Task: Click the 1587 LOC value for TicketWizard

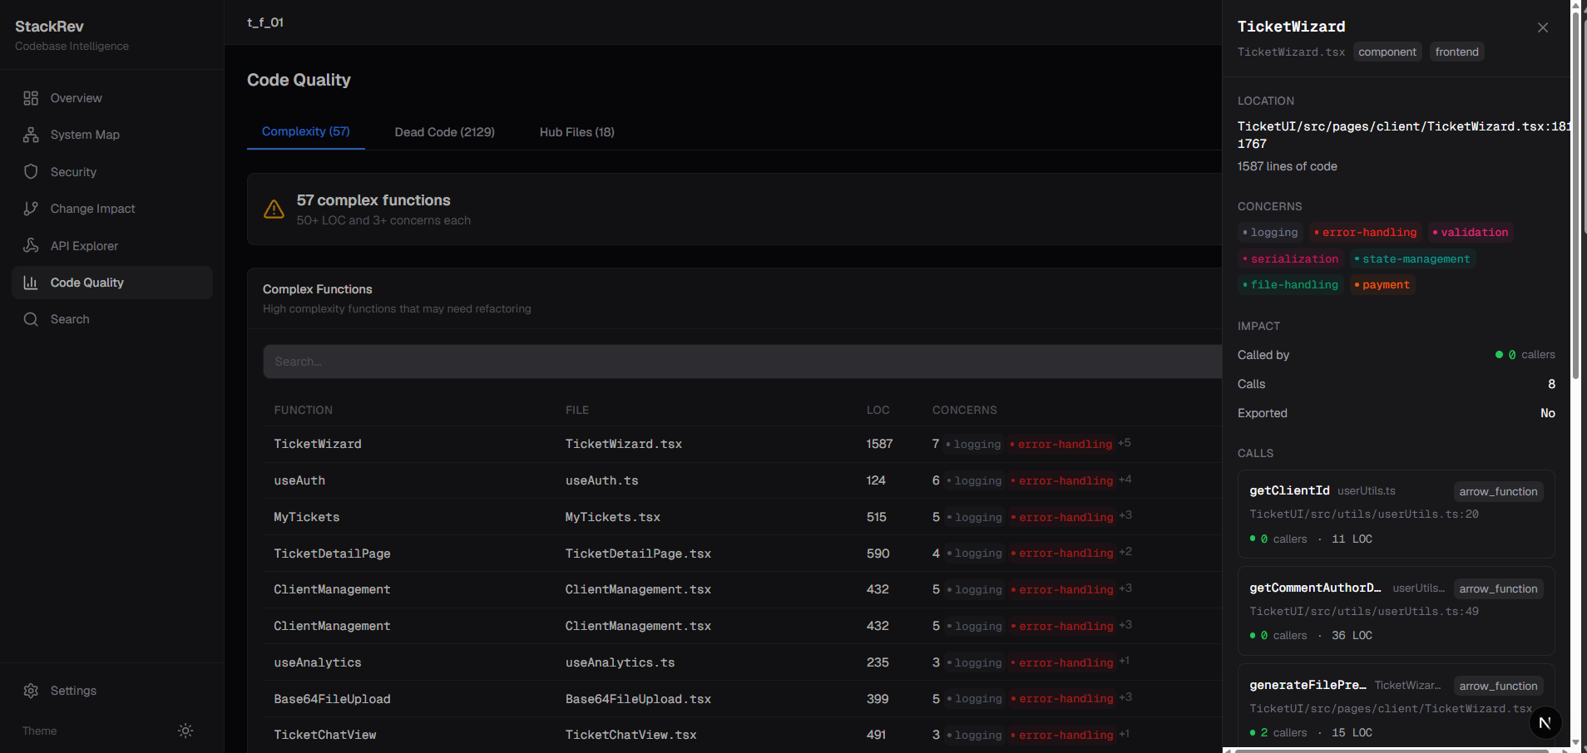Action: (879, 444)
